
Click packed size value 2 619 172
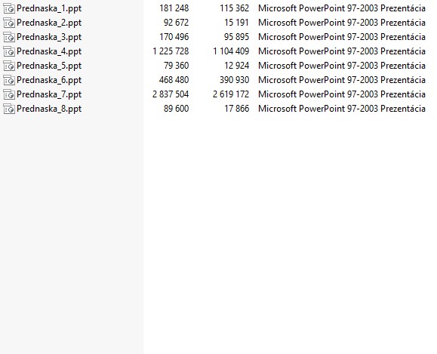pyautogui.click(x=231, y=94)
